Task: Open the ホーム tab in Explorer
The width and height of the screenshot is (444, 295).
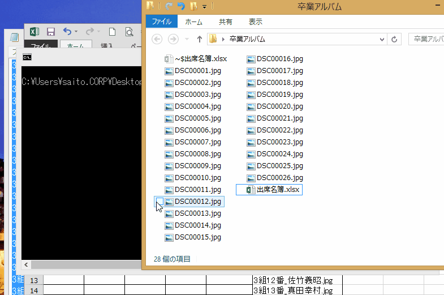Action: point(193,22)
